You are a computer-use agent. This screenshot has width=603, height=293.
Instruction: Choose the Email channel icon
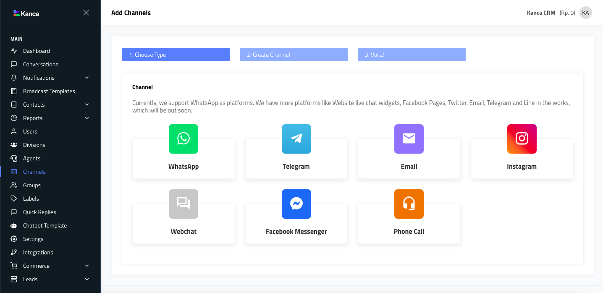(x=409, y=139)
